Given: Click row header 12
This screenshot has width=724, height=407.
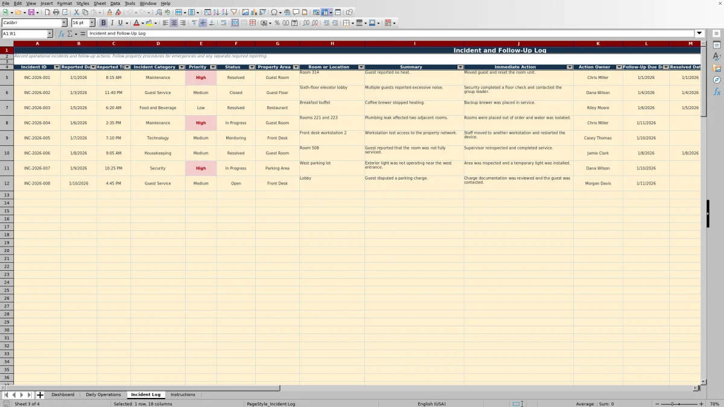Looking at the screenshot, I should coord(7,183).
